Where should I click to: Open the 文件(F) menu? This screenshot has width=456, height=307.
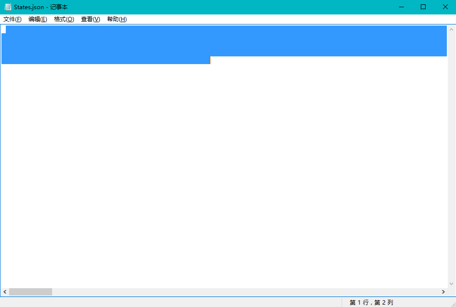[x=13, y=19]
